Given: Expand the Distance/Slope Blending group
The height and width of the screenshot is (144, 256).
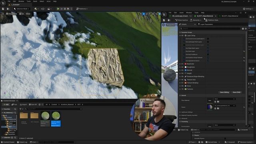Looking at the screenshot, I should point(180,76).
